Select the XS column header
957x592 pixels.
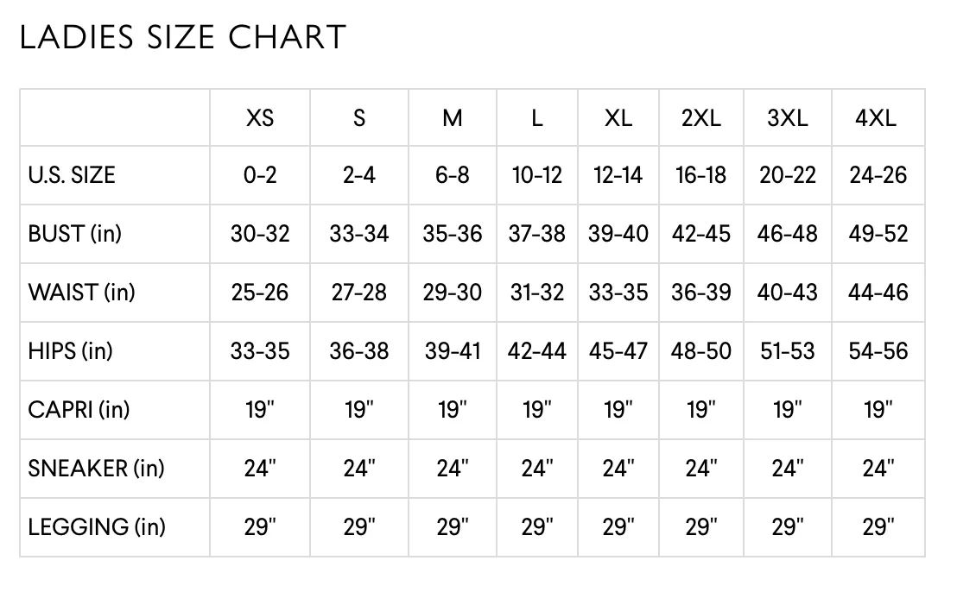pyautogui.click(x=260, y=117)
